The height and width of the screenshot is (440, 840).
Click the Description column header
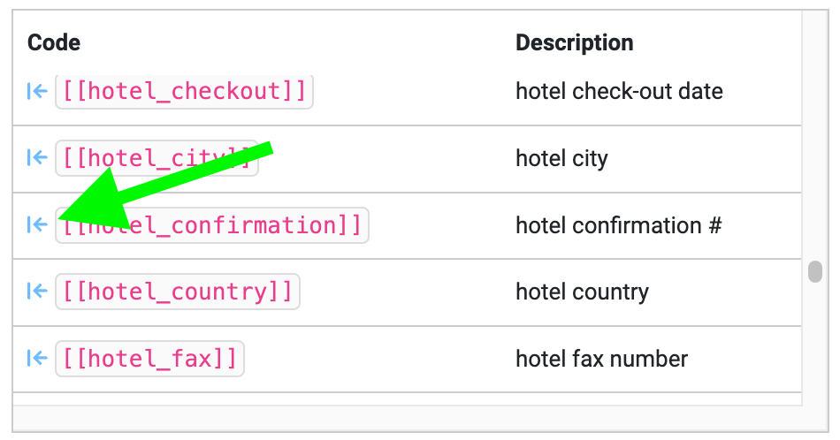tap(574, 42)
